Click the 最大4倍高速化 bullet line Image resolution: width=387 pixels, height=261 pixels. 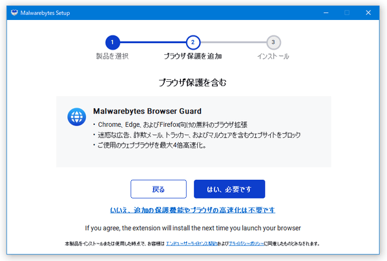(x=150, y=145)
